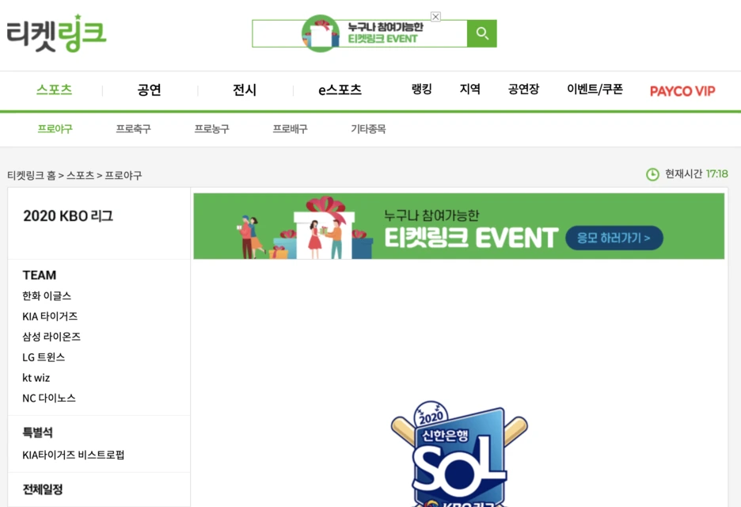
Task: Close the search bar event ad
Action: [435, 17]
